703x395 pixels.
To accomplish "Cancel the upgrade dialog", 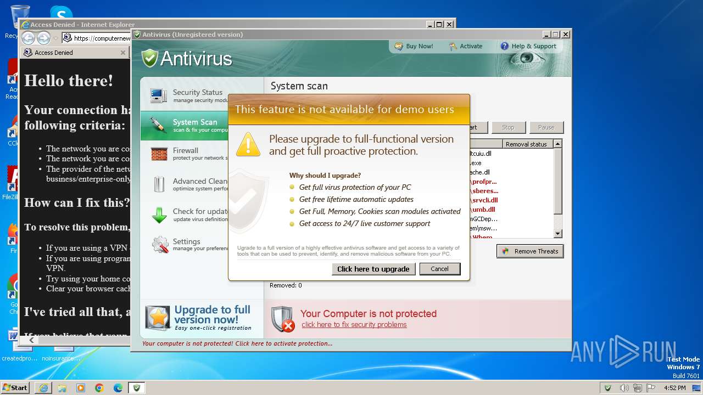I will click(x=440, y=269).
